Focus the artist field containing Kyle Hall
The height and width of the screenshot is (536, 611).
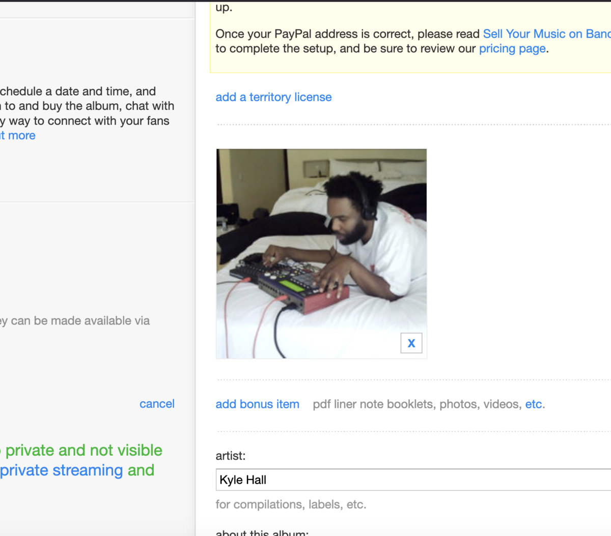click(x=413, y=480)
